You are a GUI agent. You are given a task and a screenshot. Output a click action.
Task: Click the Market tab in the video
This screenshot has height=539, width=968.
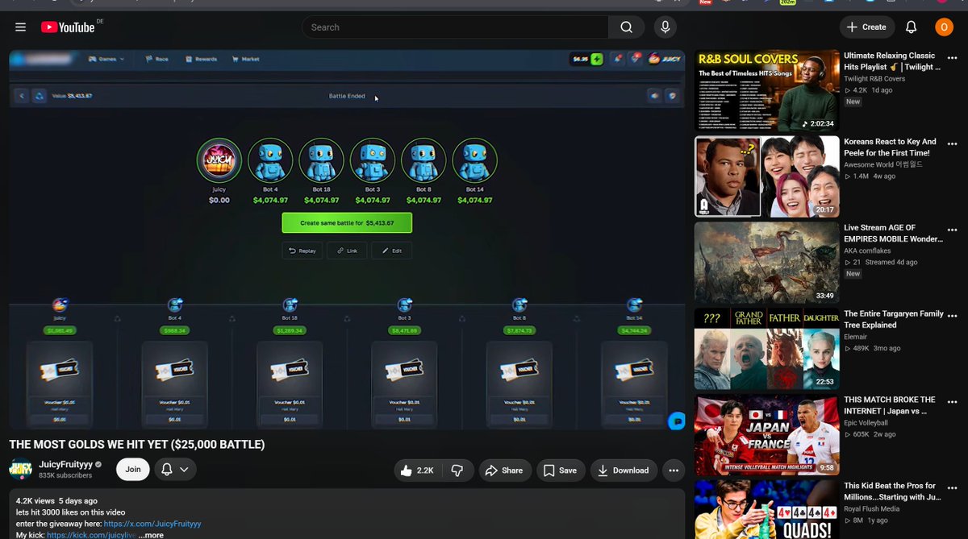tap(246, 59)
